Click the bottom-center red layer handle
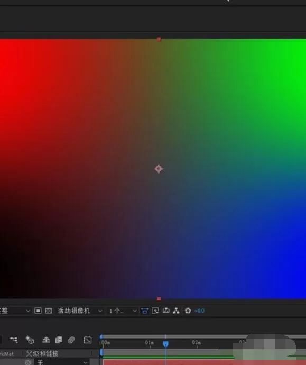This screenshot has height=365, width=306. click(x=159, y=299)
